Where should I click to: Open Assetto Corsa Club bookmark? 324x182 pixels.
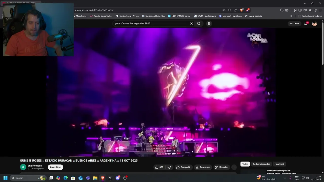[101, 16]
